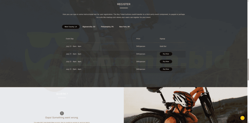Click Buy Now in the last event row
The height and width of the screenshot is (123, 249).
pyautogui.click(x=166, y=69)
